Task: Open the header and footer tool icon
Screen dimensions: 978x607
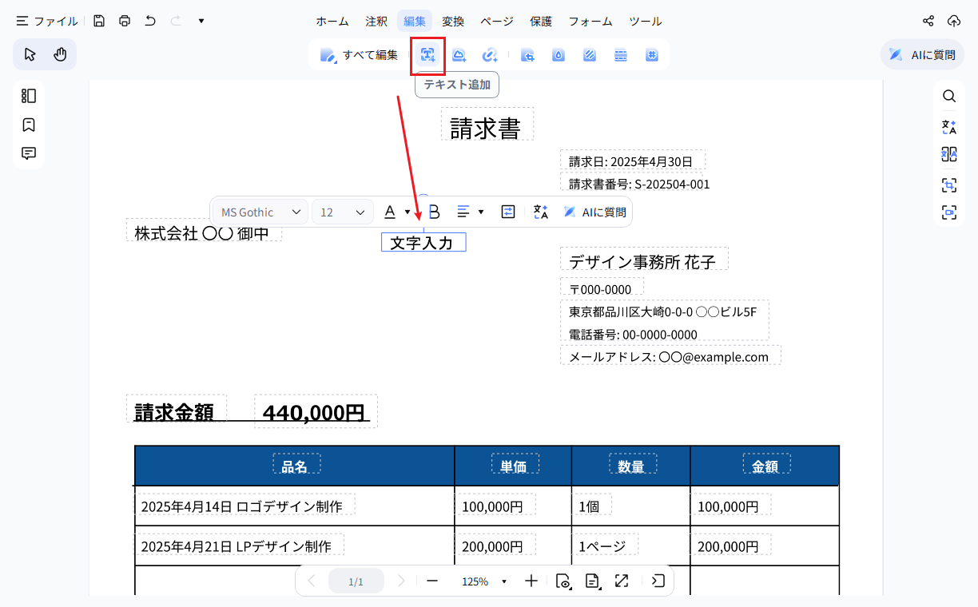Action: click(621, 55)
